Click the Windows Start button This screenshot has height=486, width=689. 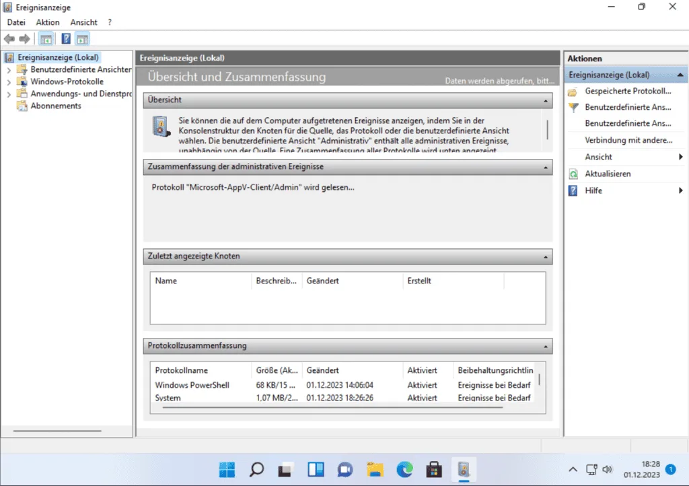tap(227, 469)
